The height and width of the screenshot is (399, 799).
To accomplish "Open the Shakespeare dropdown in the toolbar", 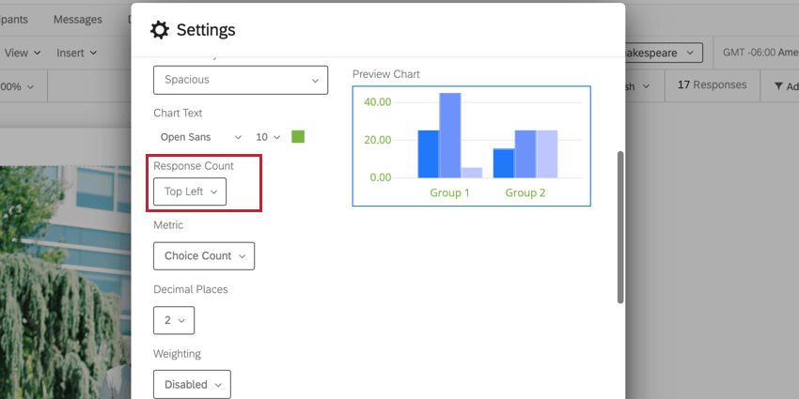I will (664, 54).
